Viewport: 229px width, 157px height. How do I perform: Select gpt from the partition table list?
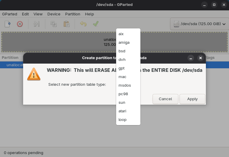(121, 68)
